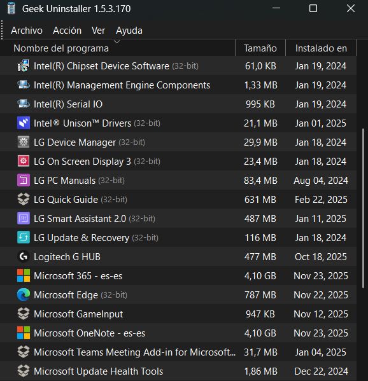Viewport: 368px width, 381px height.
Task: Select the Intel(R) Chipset Device Software name
Action: [101, 66]
